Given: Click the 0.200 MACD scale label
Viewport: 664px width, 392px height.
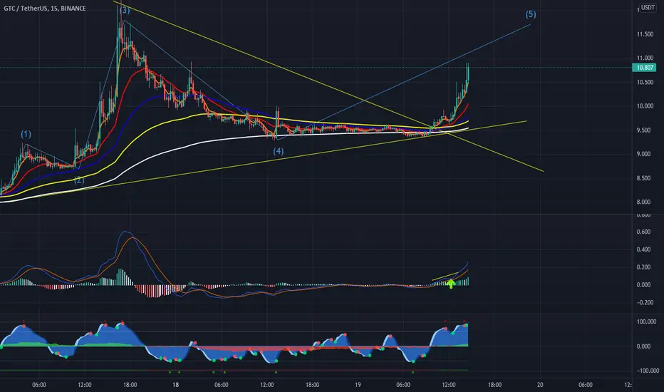Looking at the screenshot, I should tap(643, 267).
